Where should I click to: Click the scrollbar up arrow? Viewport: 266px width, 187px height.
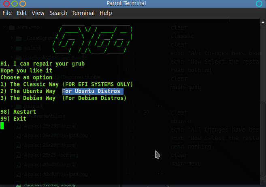(x=263, y=22)
